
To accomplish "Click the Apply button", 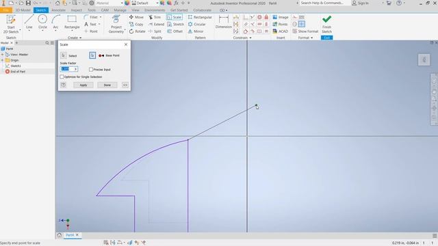I will click(83, 85).
